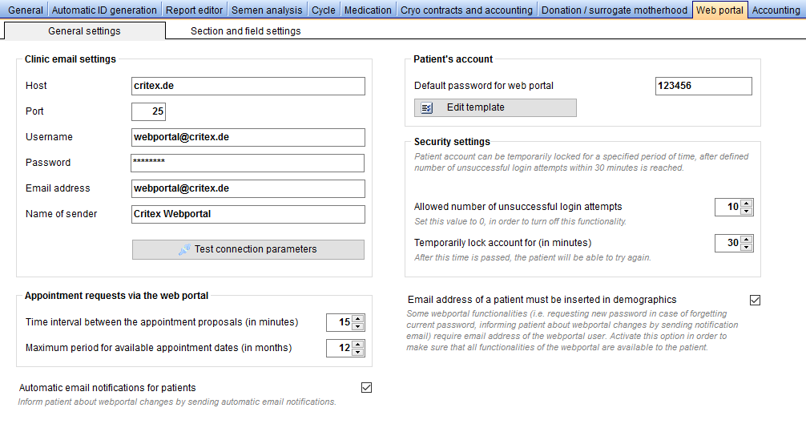Viewport: 806px width, 424px height.
Task: Open Cryo contracts and accounting tab
Action: pos(466,10)
